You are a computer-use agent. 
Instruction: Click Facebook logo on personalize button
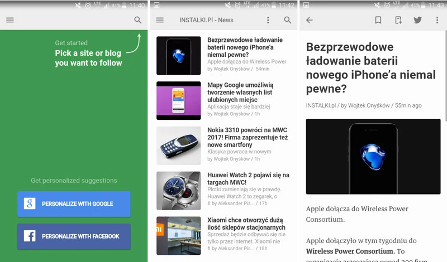pyautogui.click(x=30, y=236)
